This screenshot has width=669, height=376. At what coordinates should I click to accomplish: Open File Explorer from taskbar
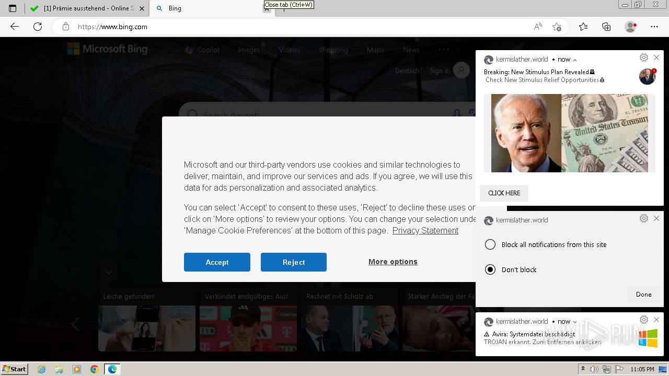point(59,369)
